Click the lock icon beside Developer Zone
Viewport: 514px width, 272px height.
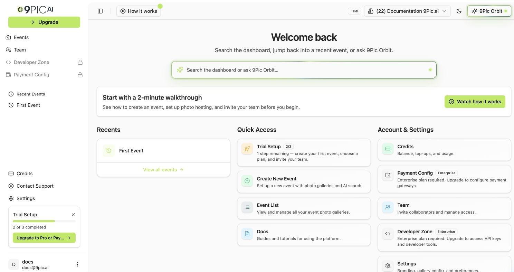[x=80, y=62]
